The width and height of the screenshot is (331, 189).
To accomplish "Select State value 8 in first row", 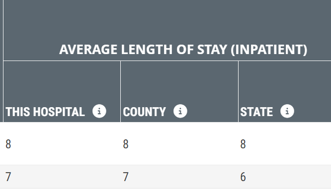I will [x=243, y=144].
